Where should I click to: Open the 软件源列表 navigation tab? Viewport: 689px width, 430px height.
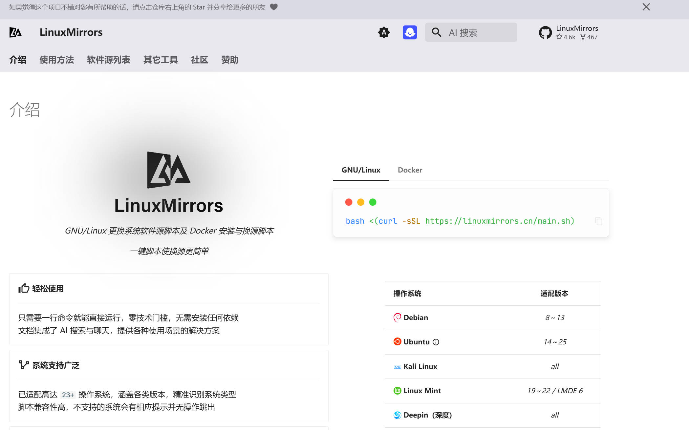108,60
